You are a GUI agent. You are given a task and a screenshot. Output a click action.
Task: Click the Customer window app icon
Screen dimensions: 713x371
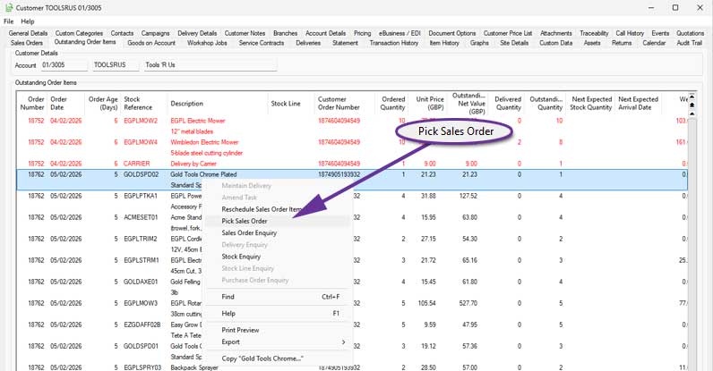click(x=9, y=7)
